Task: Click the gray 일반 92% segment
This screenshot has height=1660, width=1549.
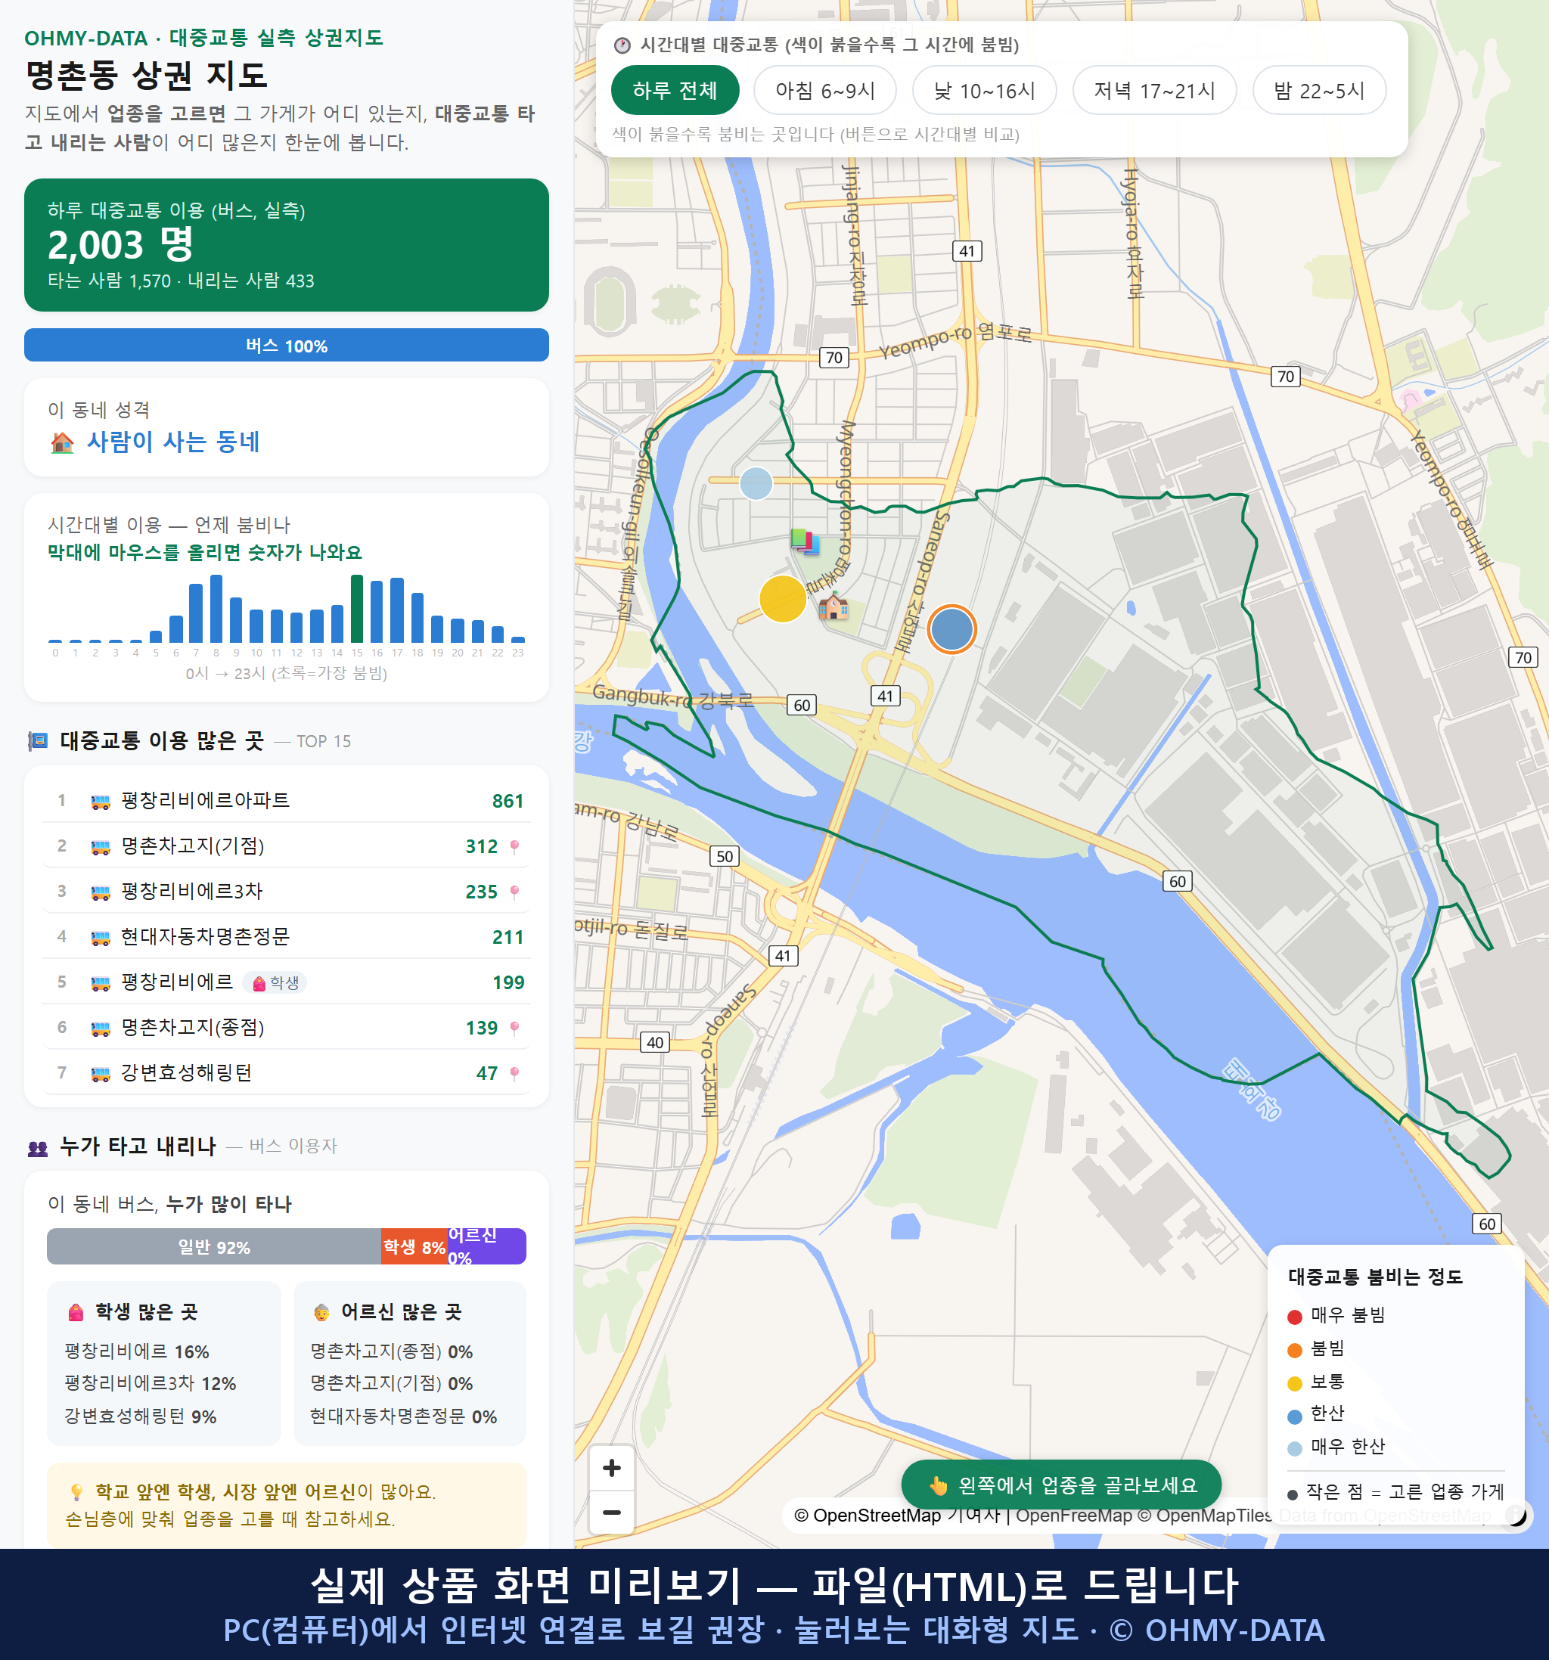Action: tap(214, 1246)
